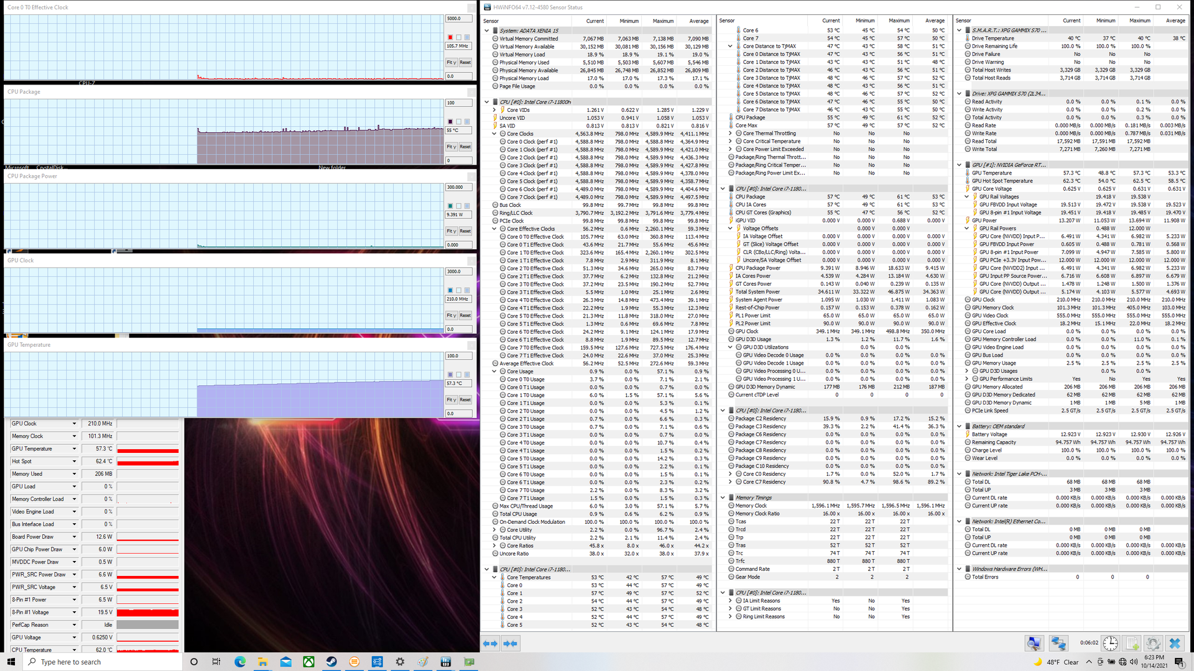
Task: Collapse the Core Clocks tree row
Action: point(494,134)
